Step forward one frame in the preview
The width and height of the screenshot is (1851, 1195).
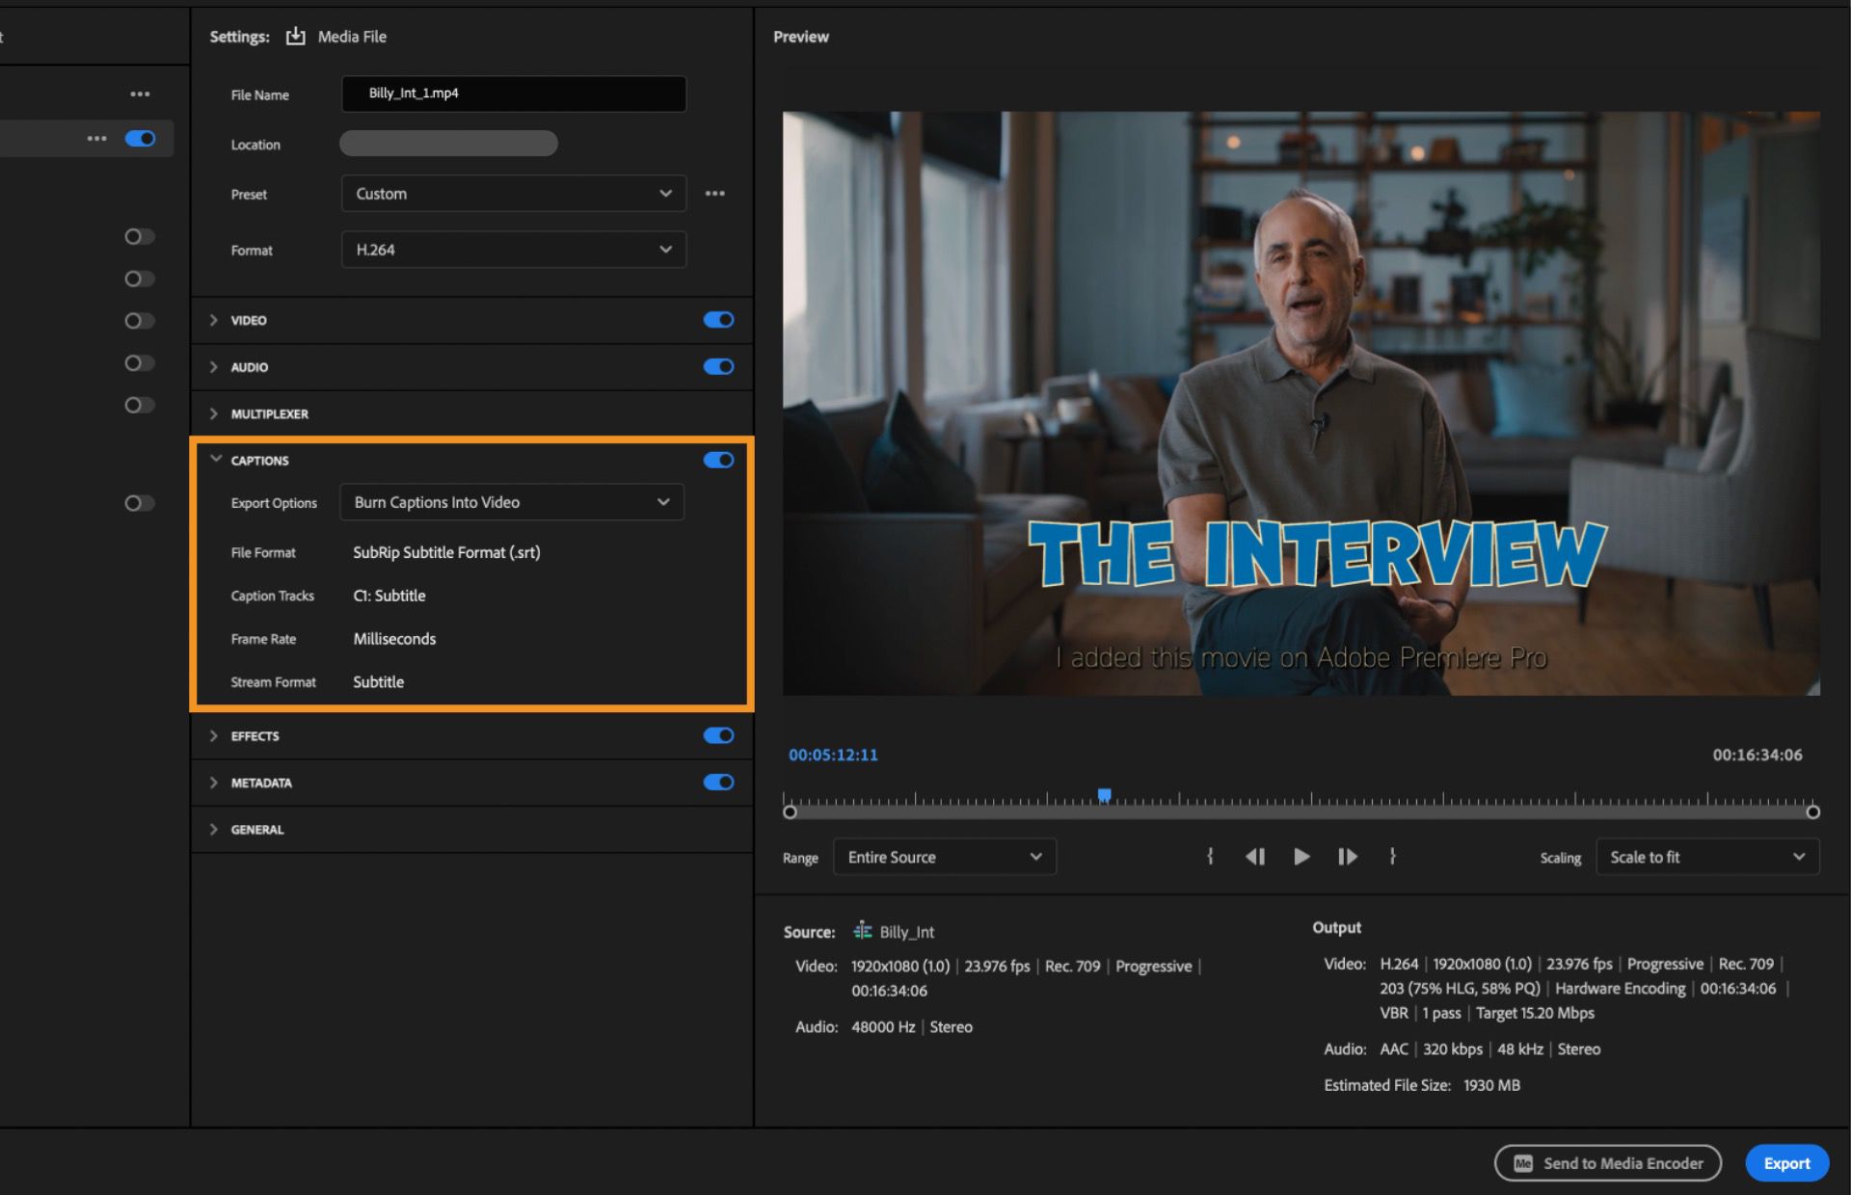1348,856
